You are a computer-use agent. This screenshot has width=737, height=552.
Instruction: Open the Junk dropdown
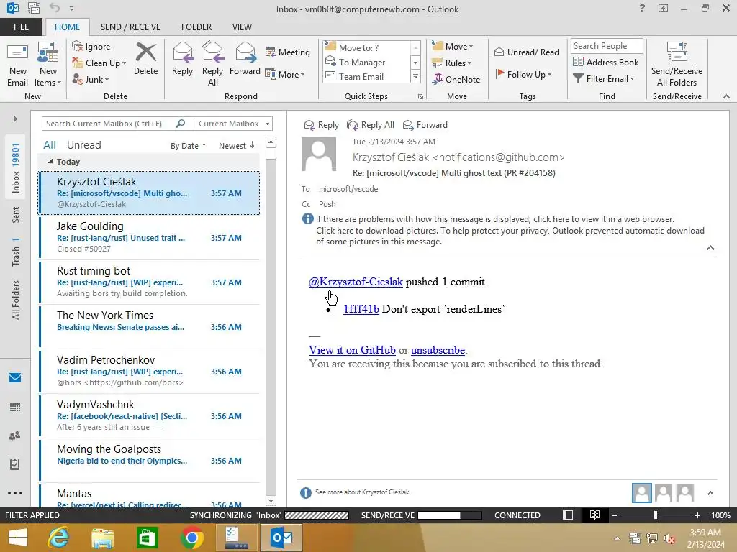coord(91,79)
